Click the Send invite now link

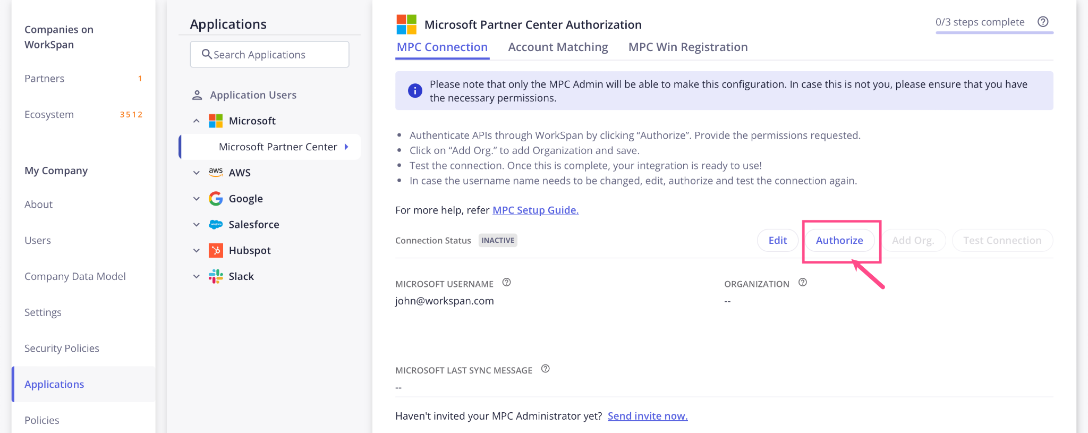[648, 416]
